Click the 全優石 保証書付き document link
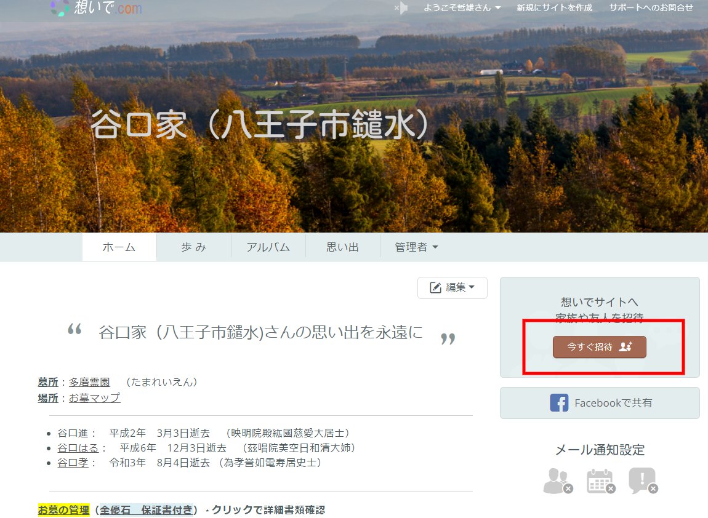Viewport: 708px width, 518px height. [146, 510]
